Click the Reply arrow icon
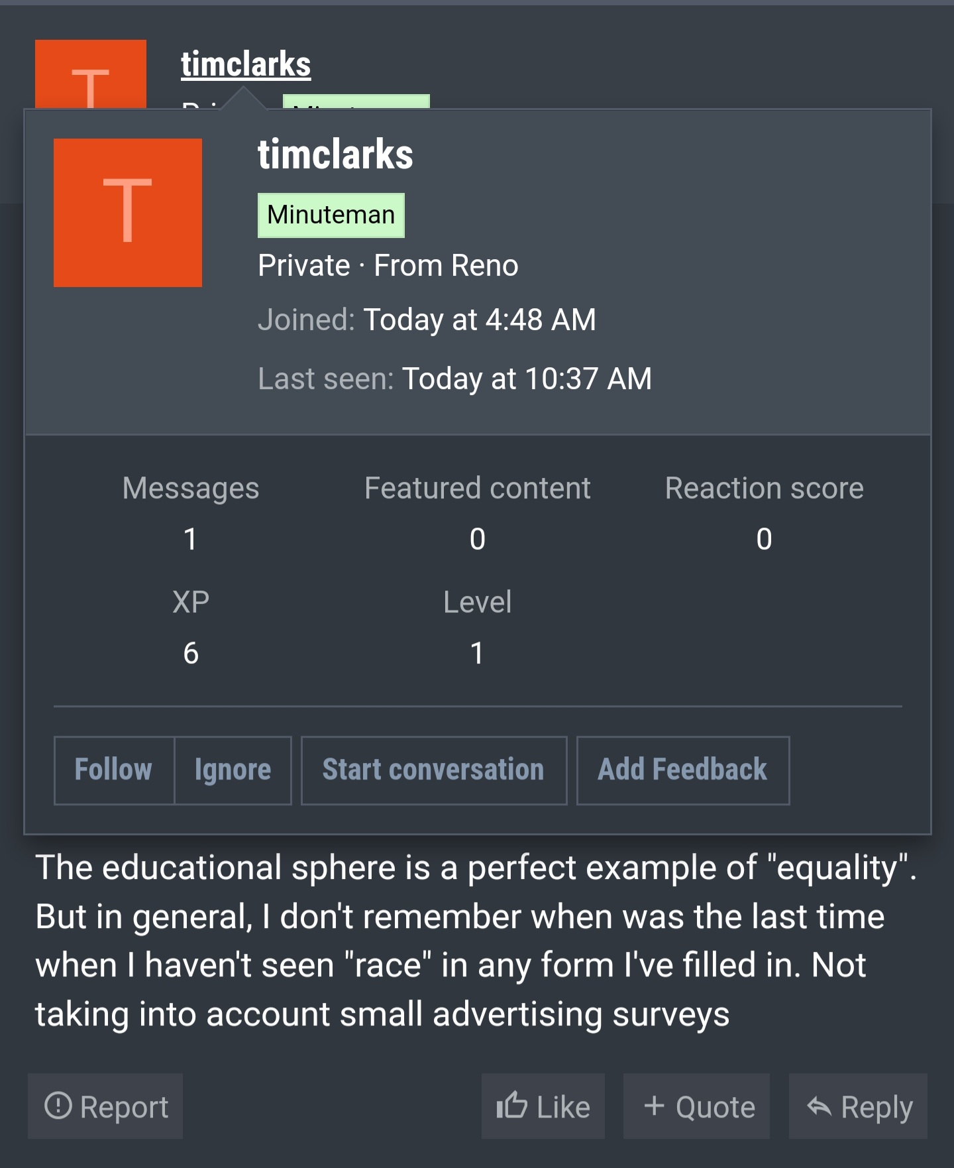The height and width of the screenshot is (1168, 954). 820,1106
